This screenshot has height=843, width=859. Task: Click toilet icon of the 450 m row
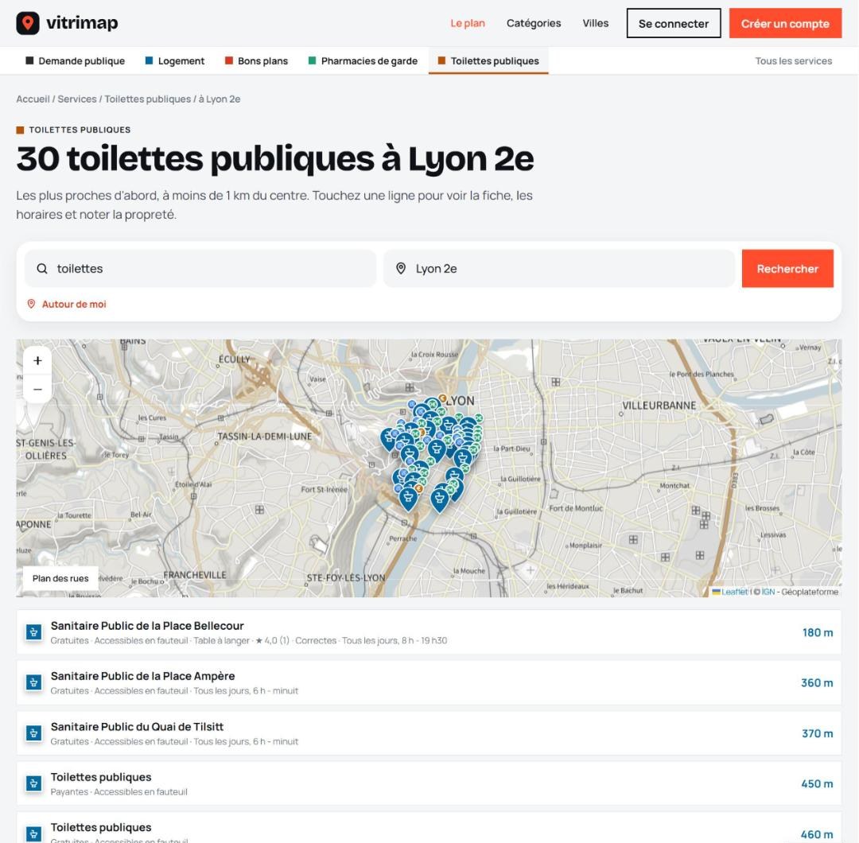point(34,783)
